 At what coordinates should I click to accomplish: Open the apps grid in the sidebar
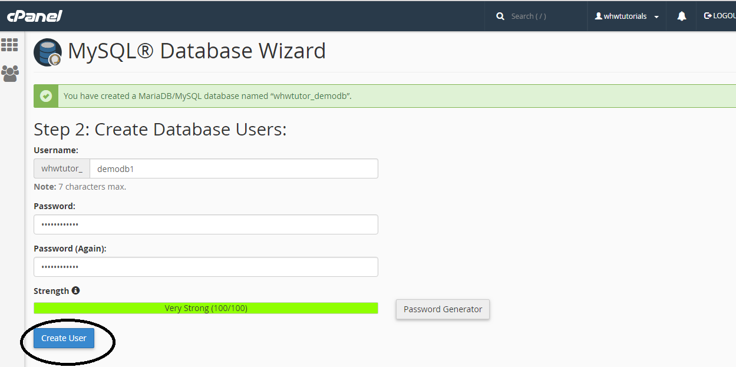9,45
